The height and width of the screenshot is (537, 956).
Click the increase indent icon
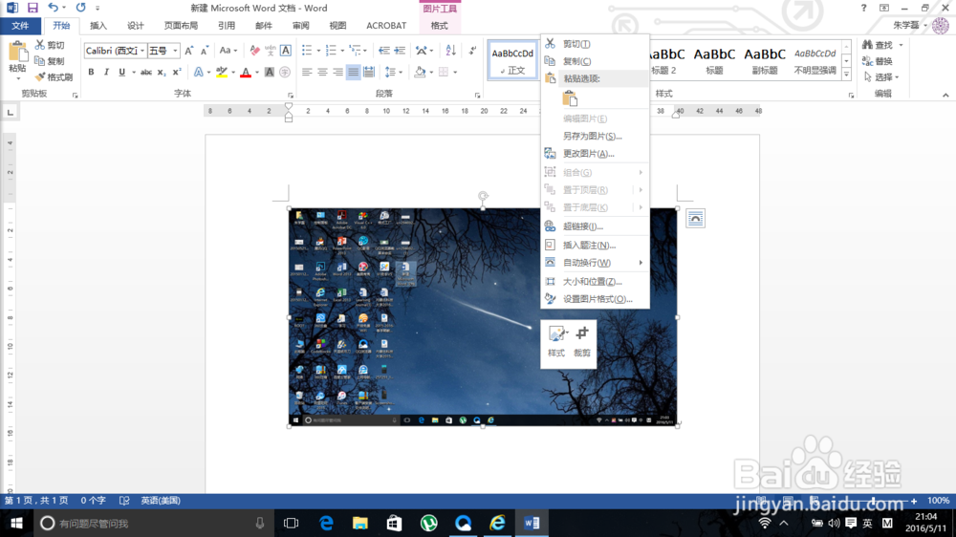pyautogui.click(x=400, y=51)
